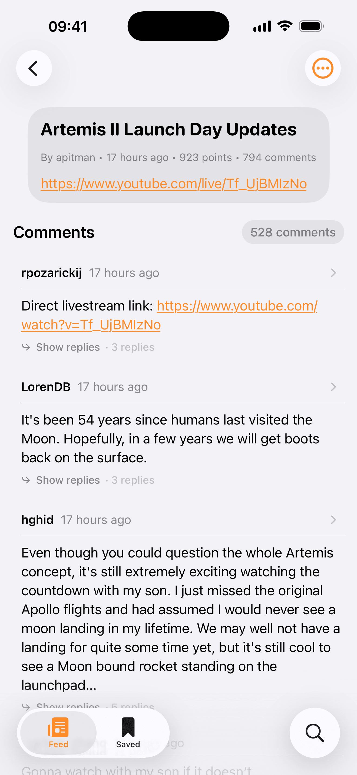Tap reply arrow icon under rpozarickij's comment
The width and height of the screenshot is (357, 775).
pos(26,347)
